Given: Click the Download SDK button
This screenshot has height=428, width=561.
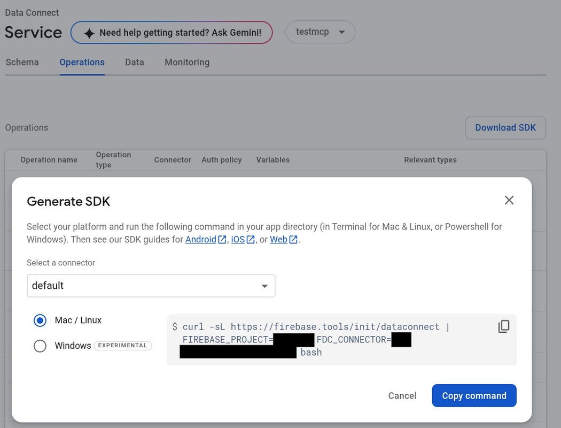Looking at the screenshot, I should (x=505, y=128).
